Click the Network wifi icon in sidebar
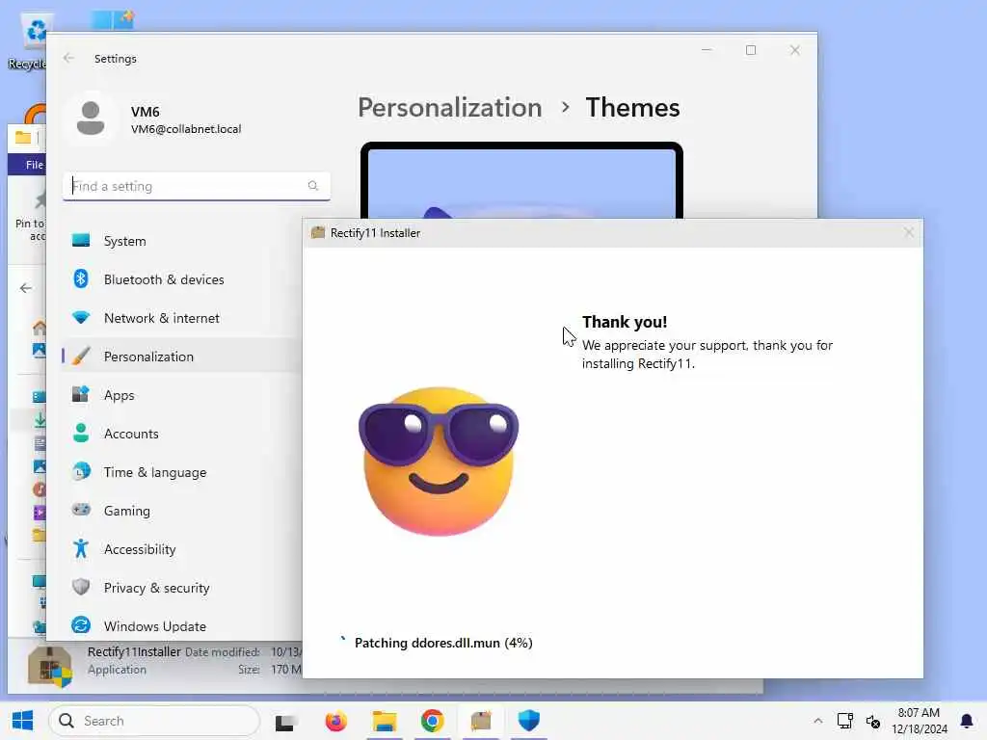 coord(81,317)
